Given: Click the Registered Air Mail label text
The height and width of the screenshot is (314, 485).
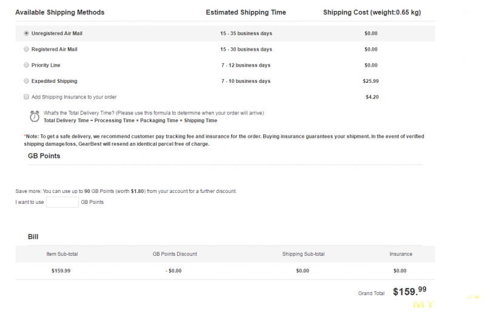Looking at the screenshot, I should (55, 50).
